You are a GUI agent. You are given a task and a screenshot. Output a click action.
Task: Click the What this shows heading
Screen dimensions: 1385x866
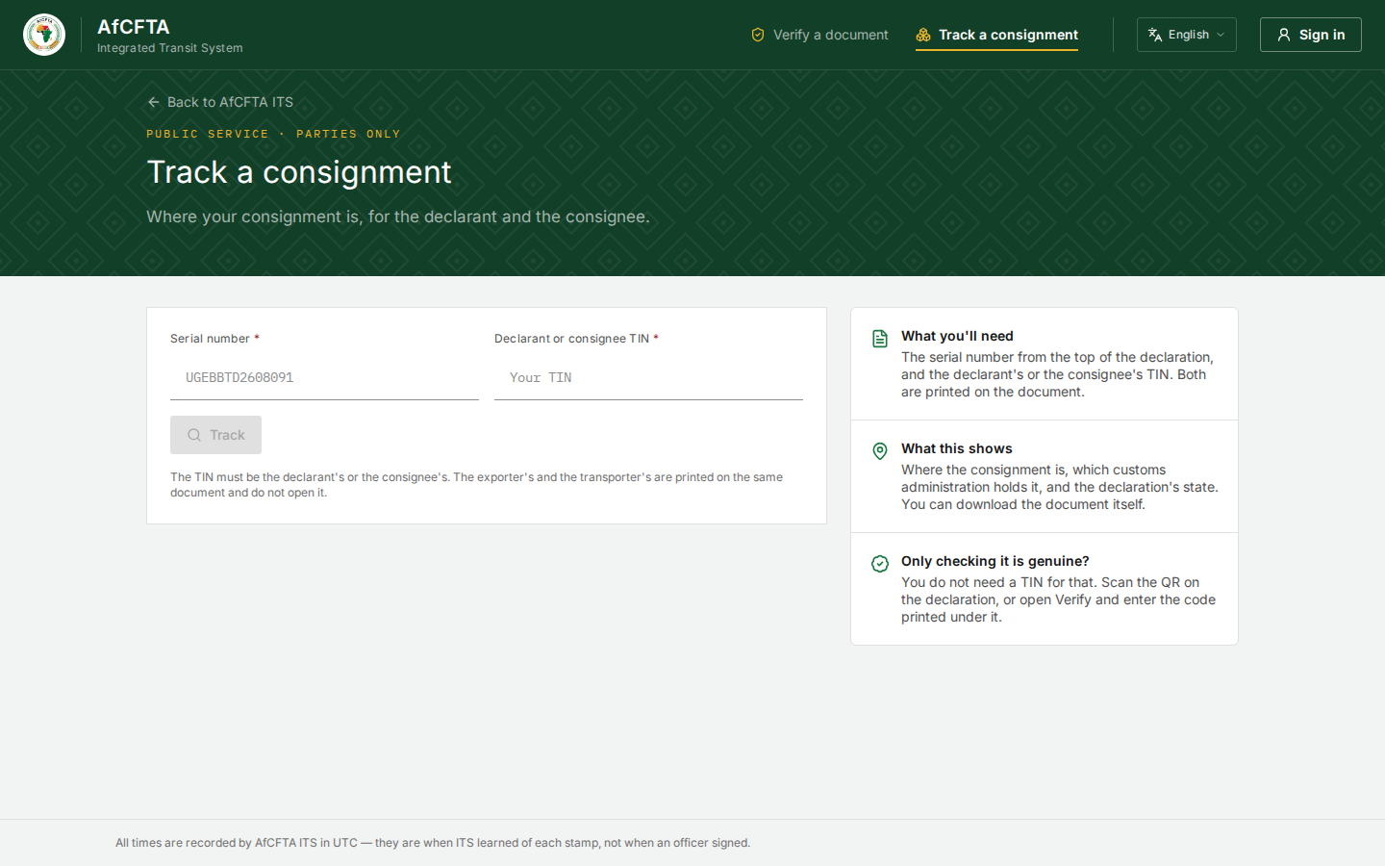957,448
